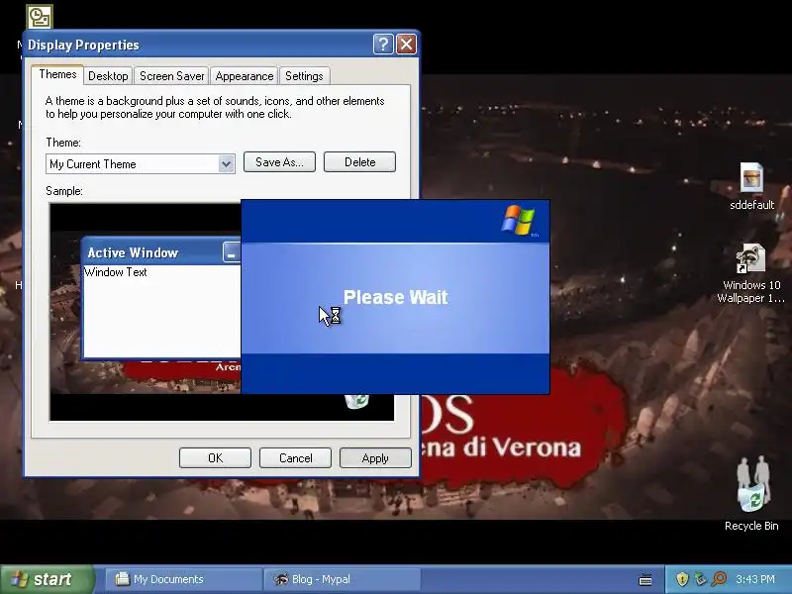
Task: Click the Delete theme button
Action: point(359,161)
